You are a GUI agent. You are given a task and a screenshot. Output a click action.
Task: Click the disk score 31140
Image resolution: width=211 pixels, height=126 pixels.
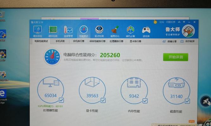click(176, 96)
